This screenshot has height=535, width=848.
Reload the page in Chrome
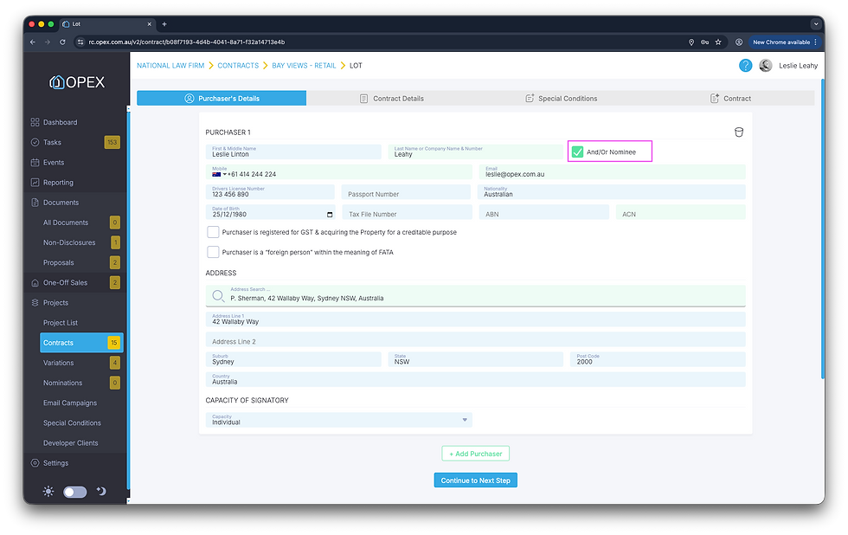pos(62,42)
